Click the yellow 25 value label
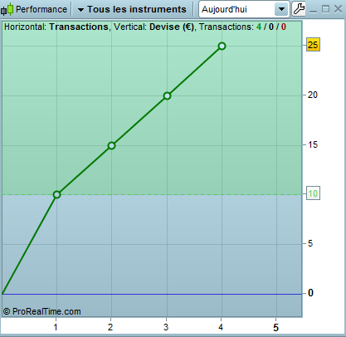The width and height of the screenshot is (346, 337). coord(313,45)
